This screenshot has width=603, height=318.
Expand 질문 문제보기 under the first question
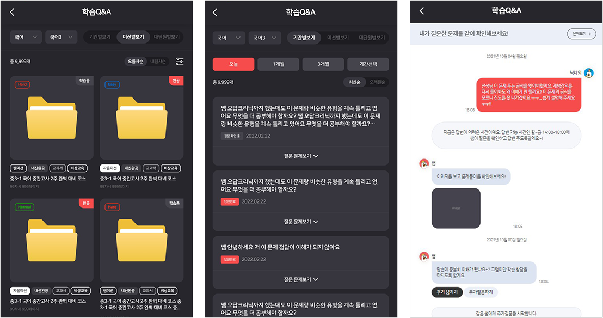301,156
